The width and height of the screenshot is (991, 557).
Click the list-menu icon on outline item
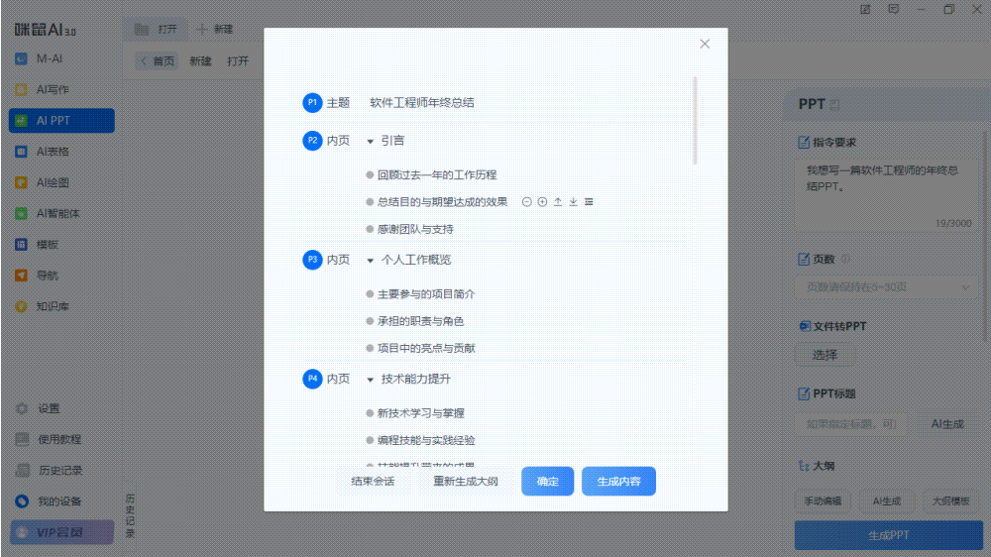[589, 202]
